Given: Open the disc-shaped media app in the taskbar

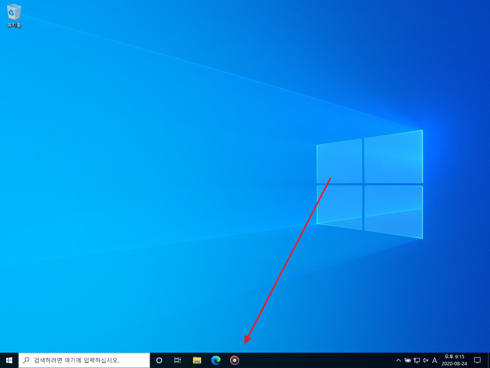Looking at the screenshot, I should click(235, 360).
